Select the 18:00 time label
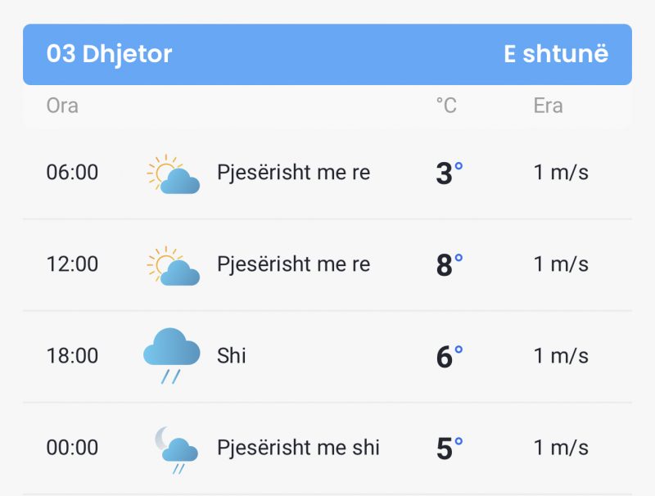655x496 pixels. [72, 356]
